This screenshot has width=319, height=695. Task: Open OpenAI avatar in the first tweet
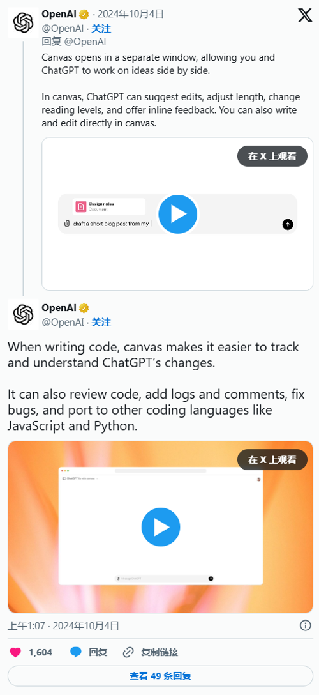click(x=23, y=22)
